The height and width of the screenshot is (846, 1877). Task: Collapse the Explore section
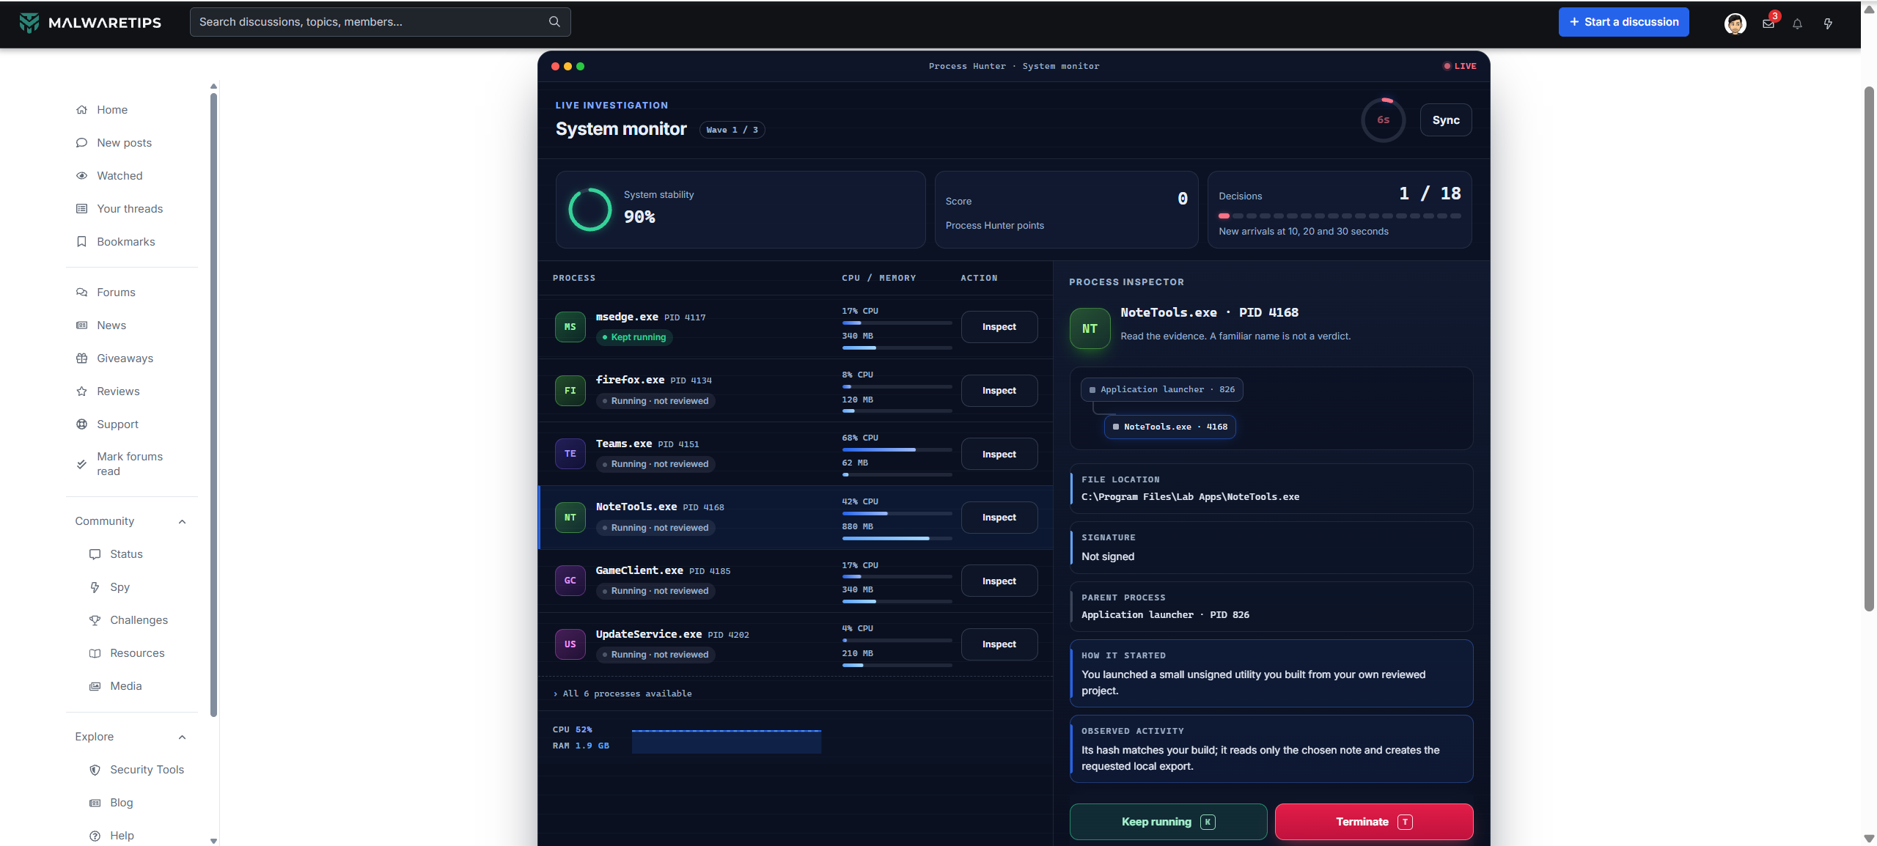coord(182,738)
